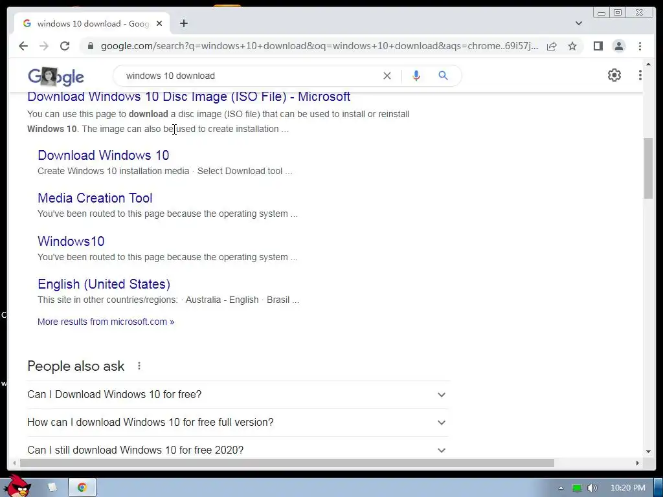663x497 pixels.
Task: Go back to the previous page
Action: point(23,46)
